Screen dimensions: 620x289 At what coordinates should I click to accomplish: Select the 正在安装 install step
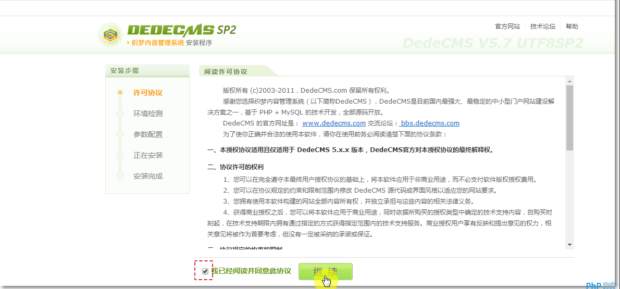coord(148,155)
